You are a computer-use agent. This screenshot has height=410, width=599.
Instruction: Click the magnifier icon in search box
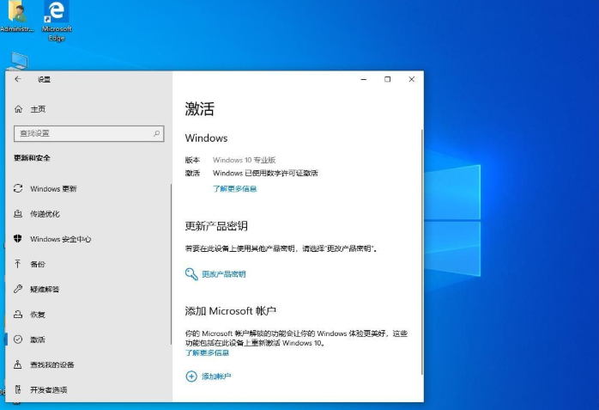click(x=157, y=133)
